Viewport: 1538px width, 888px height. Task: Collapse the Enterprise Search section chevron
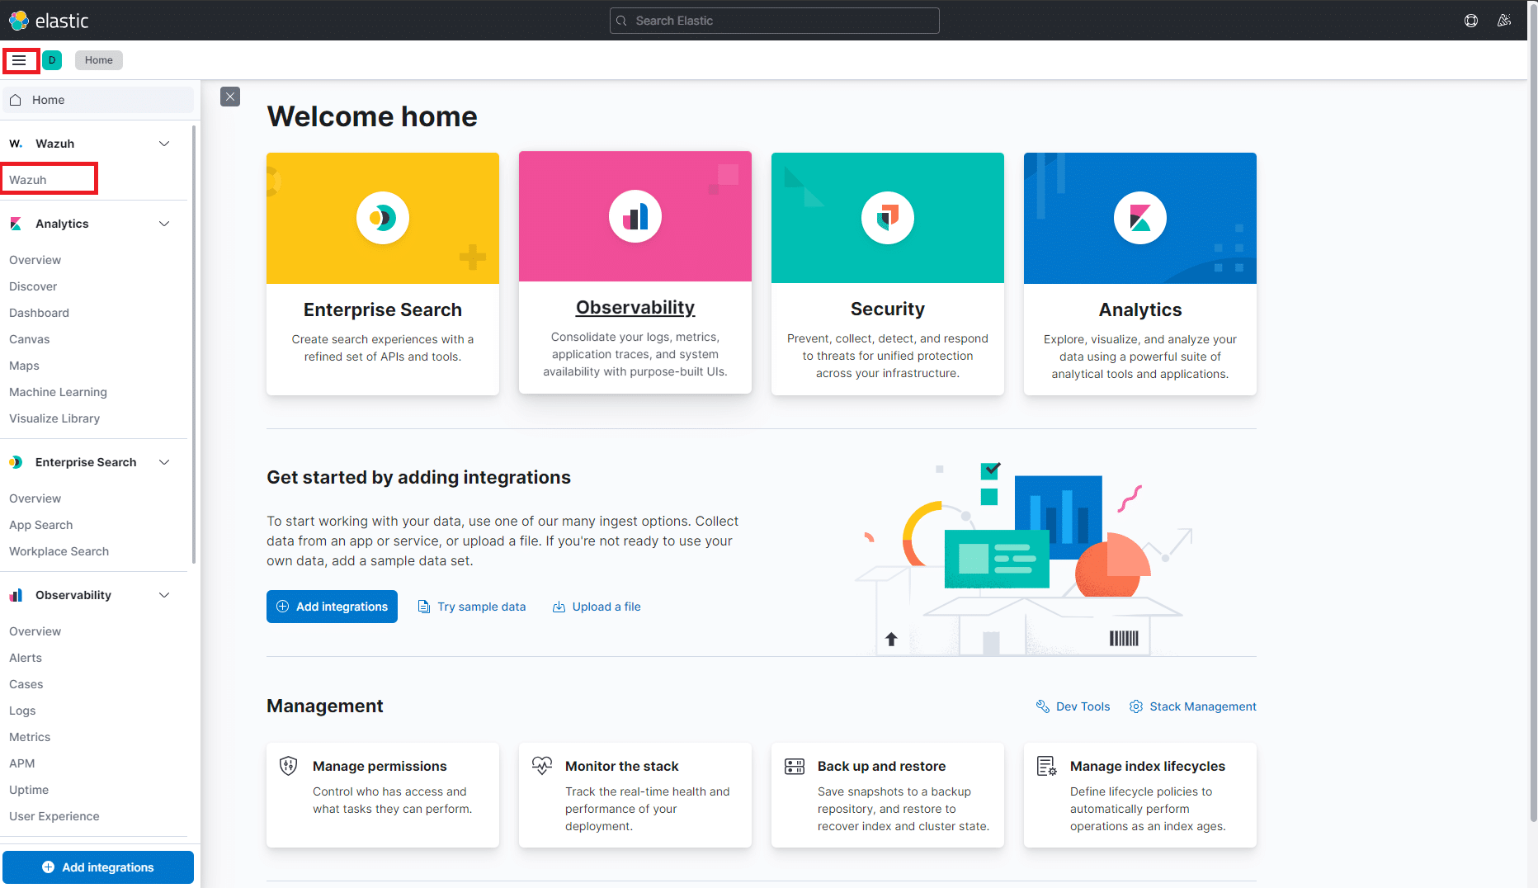click(x=164, y=462)
